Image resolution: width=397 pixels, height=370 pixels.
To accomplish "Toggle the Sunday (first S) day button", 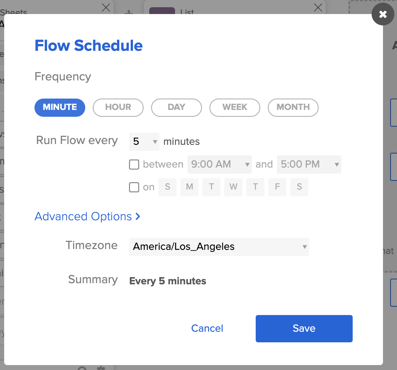I will (167, 187).
